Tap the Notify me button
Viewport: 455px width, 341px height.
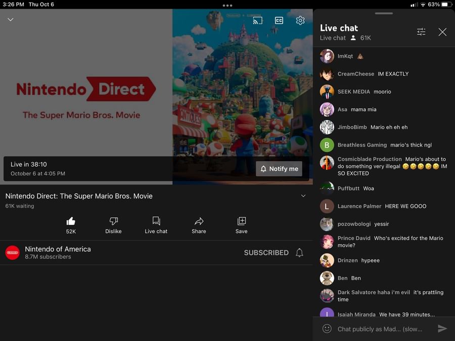pos(279,169)
